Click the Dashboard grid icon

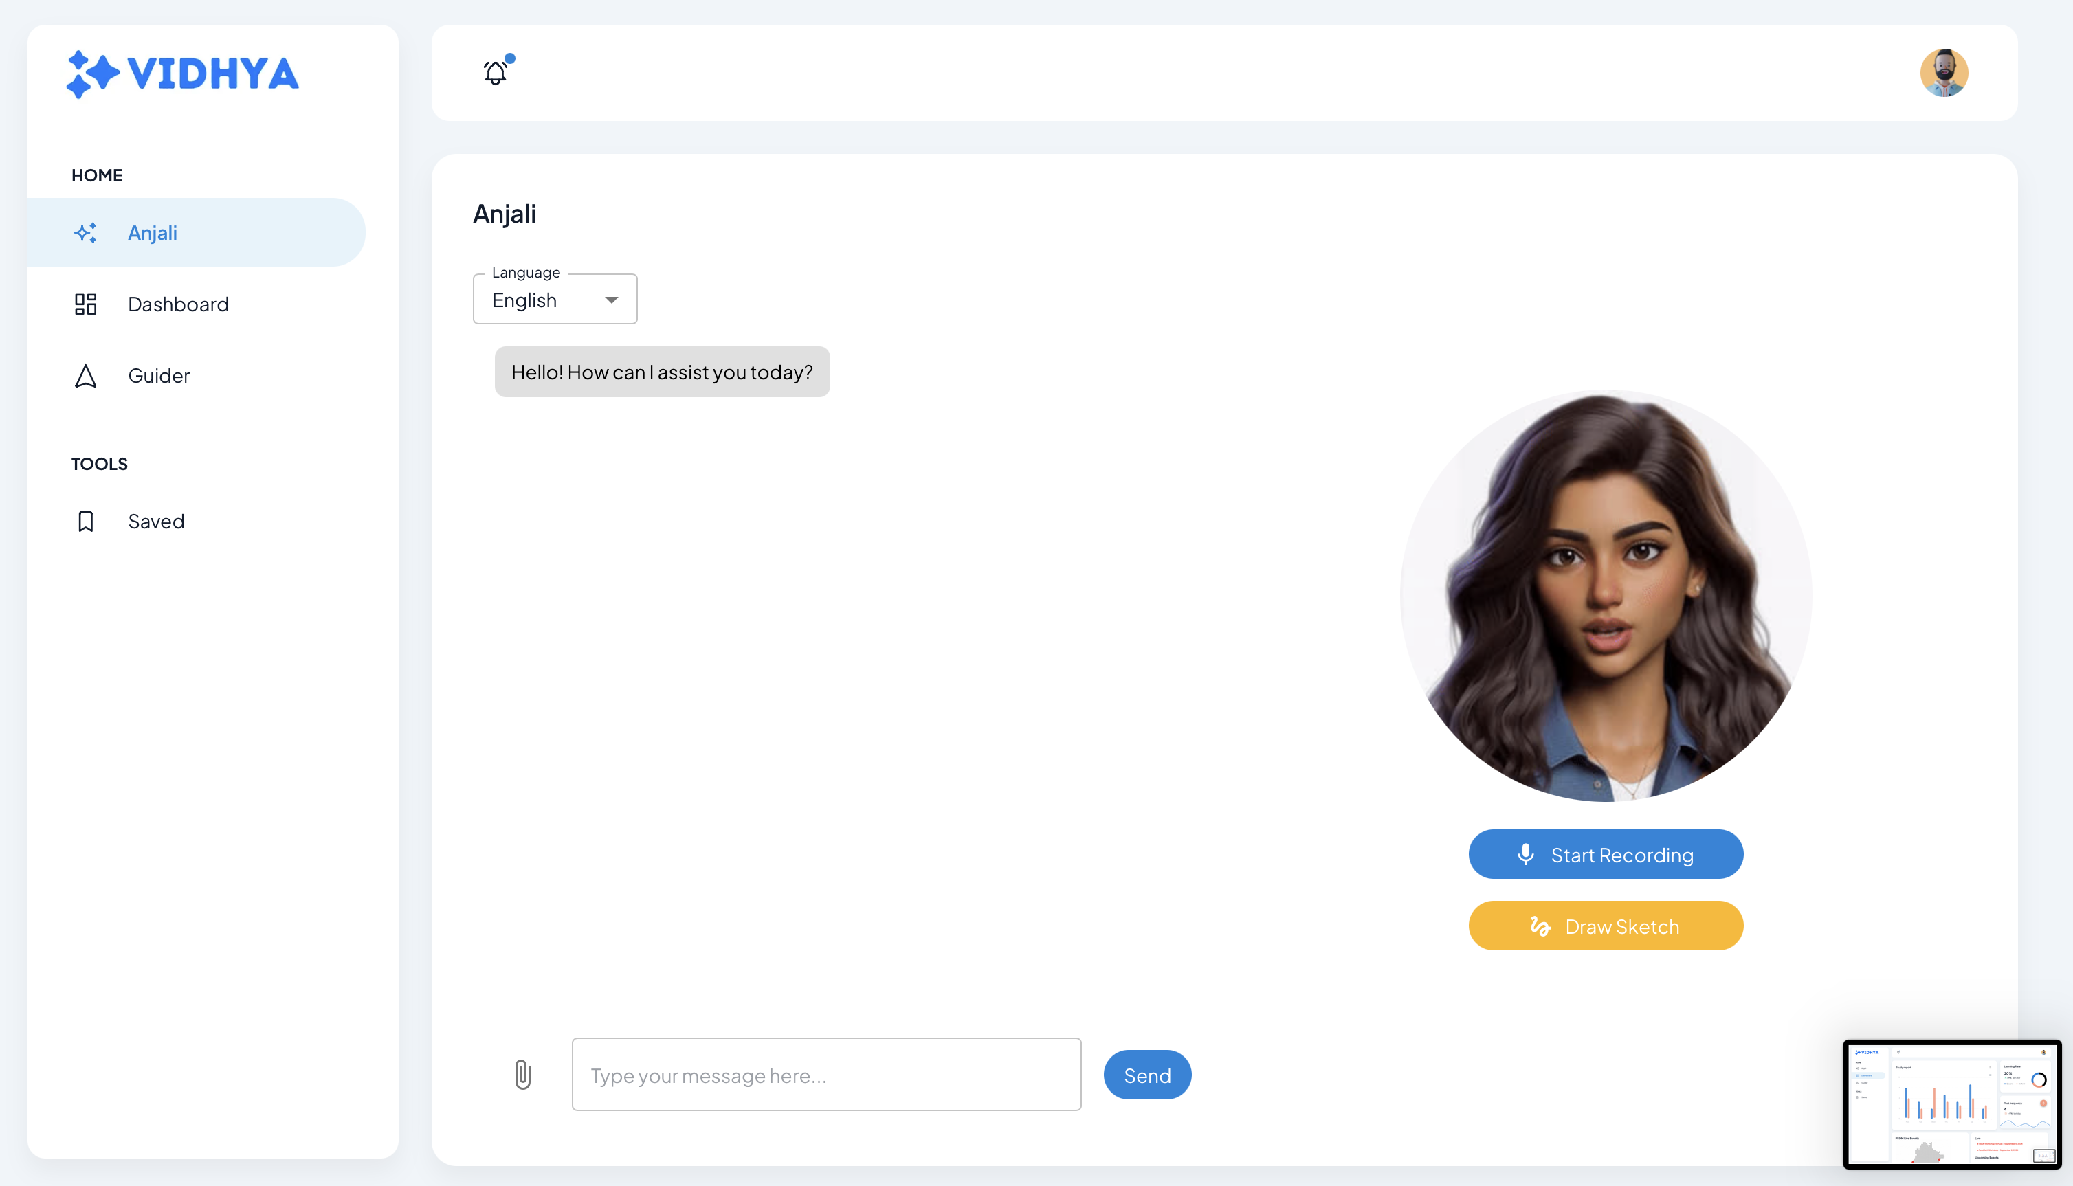(x=85, y=304)
